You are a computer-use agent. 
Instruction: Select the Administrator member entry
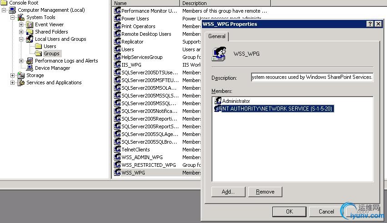[232, 101]
